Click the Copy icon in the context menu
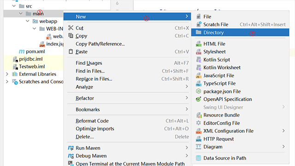 71,35
